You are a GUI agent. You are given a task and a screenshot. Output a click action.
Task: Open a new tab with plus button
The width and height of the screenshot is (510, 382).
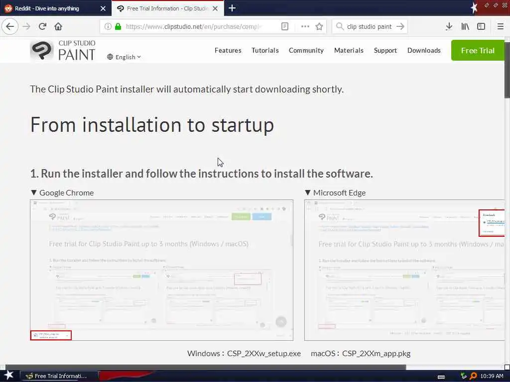coord(232,8)
